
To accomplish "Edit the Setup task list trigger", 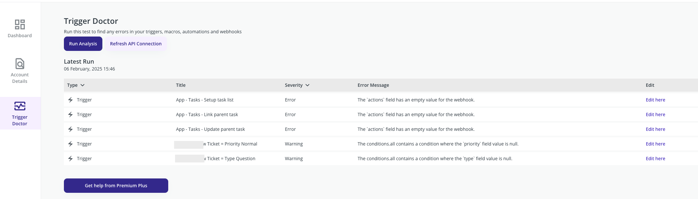I will click(655, 100).
